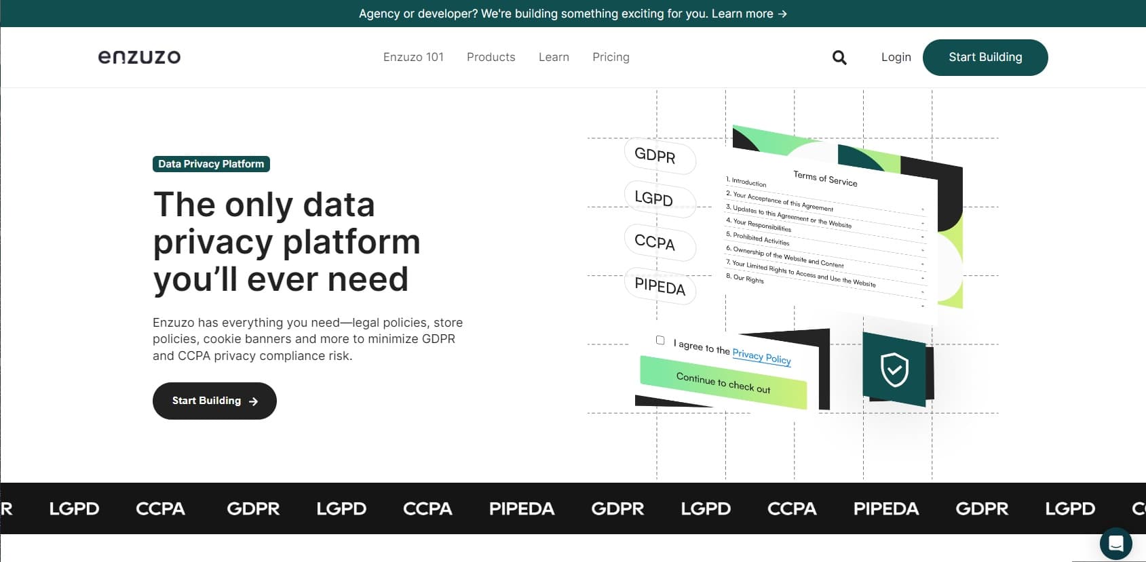Open the Products menu

coord(491,57)
